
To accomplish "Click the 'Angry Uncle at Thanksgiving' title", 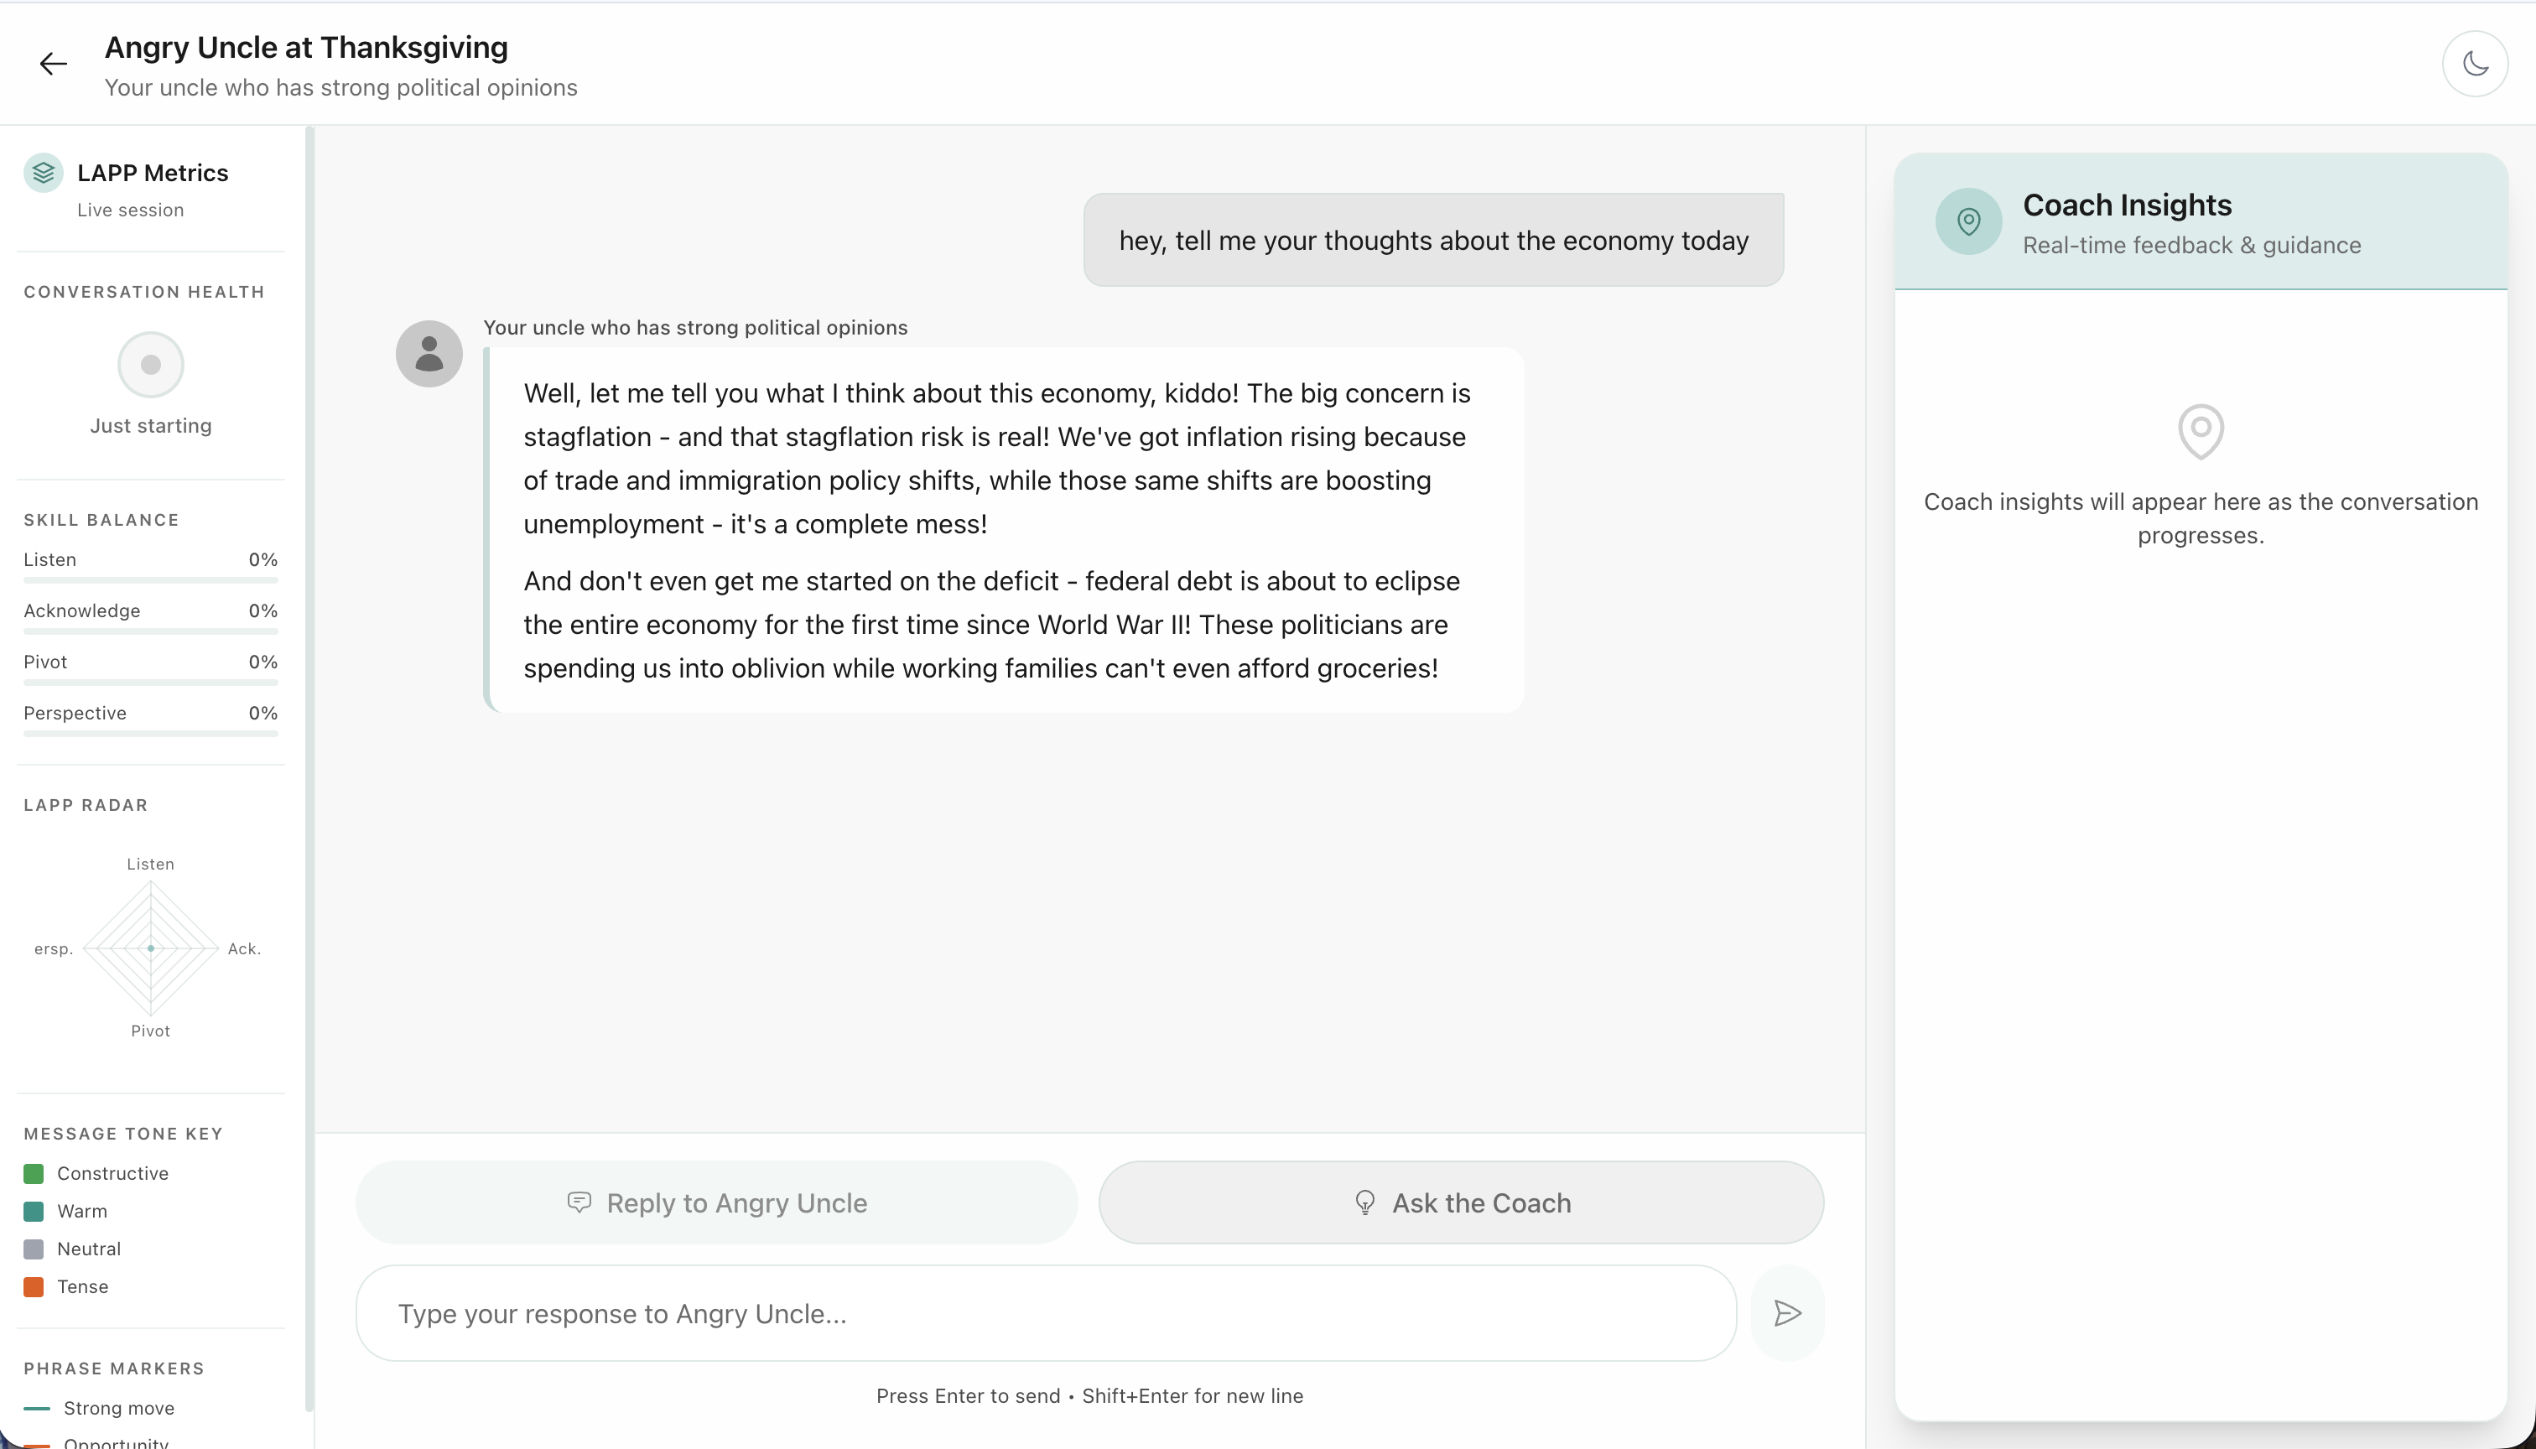I will coord(307,48).
